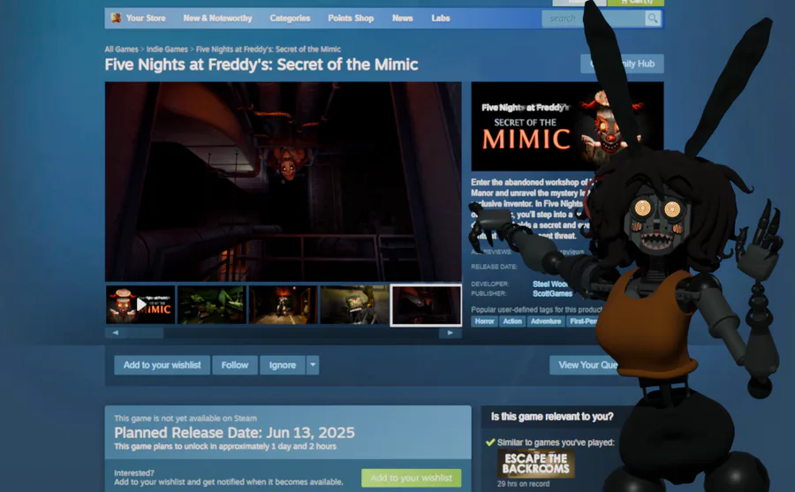Click the main screenshot viewer image
The width and height of the screenshot is (795, 492).
(x=284, y=182)
